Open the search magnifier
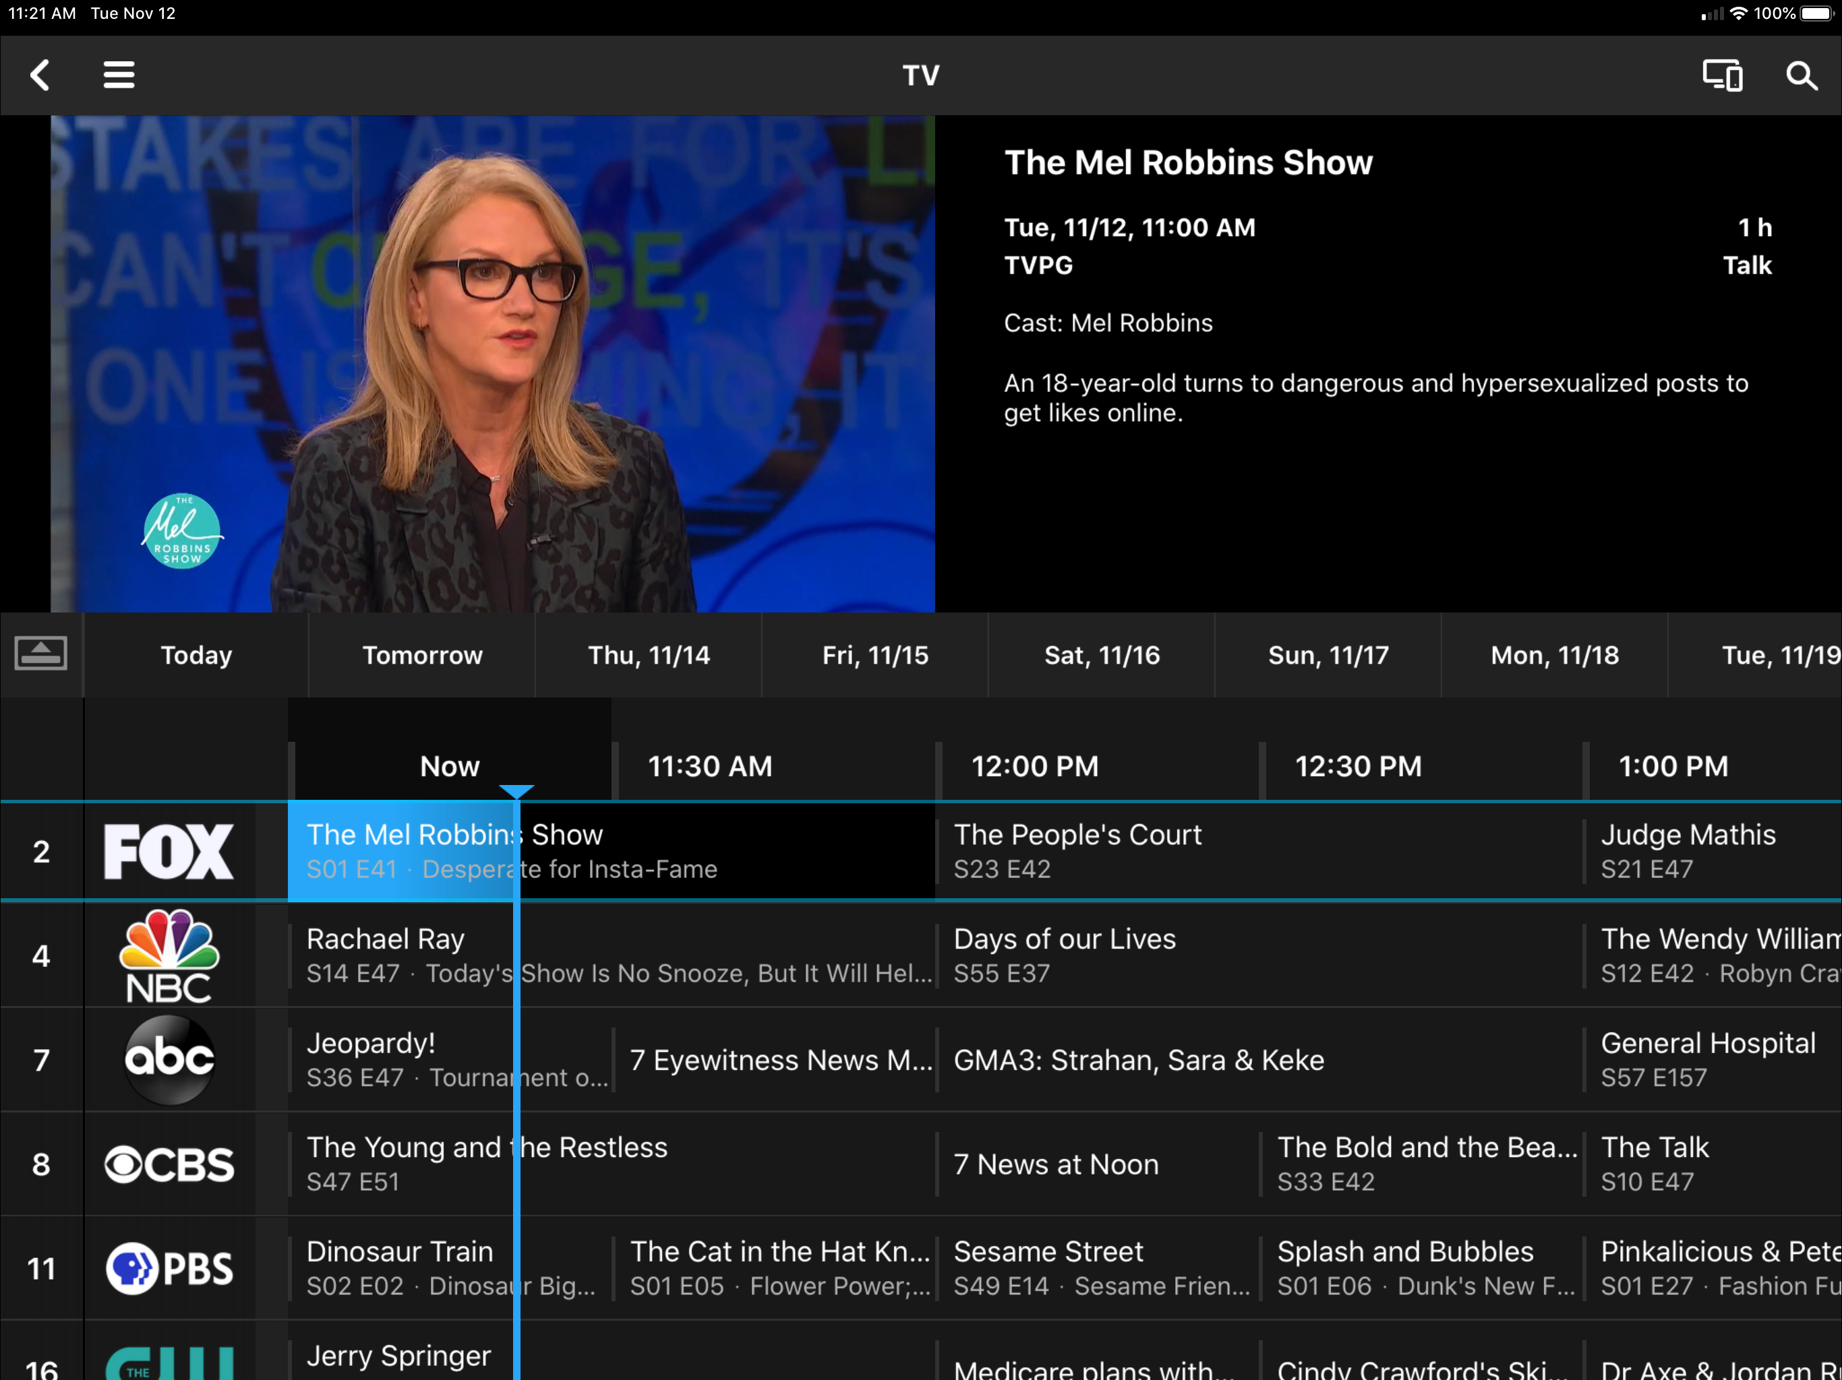Screen dimensions: 1842x1380 pyautogui.click(x=1801, y=75)
